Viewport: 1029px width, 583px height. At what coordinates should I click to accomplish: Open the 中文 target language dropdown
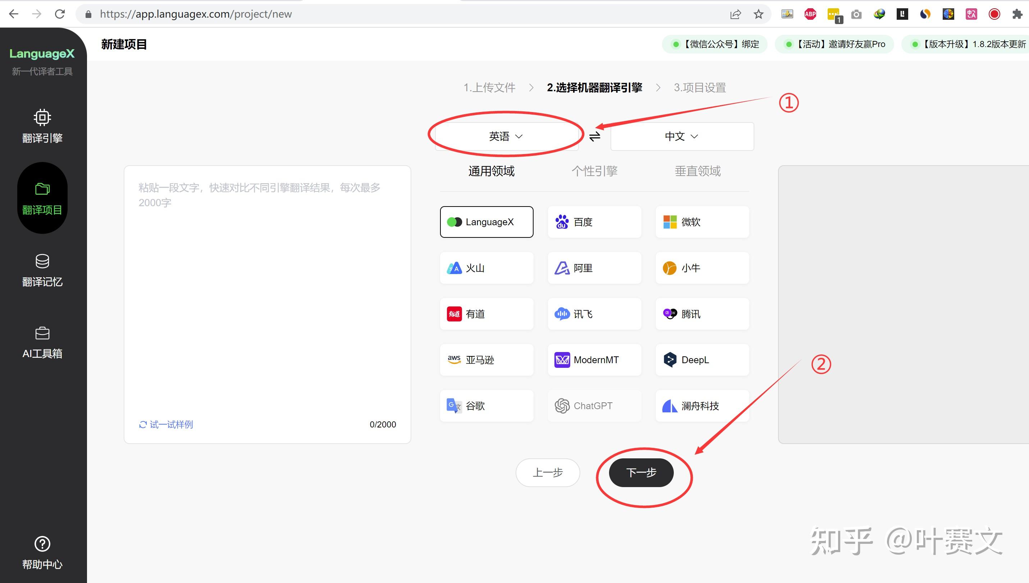pyautogui.click(x=681, y=136)
